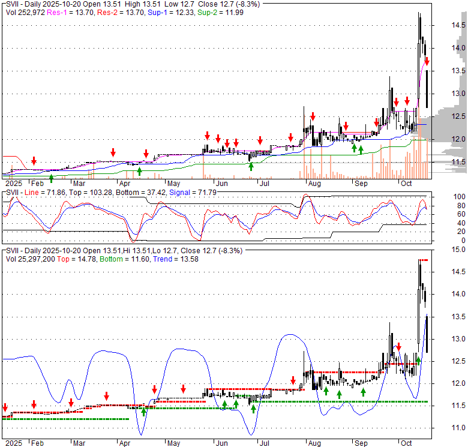This screenshot has width=468, height=447.
Task: Click the red sell arrow above August's spike in top chart
Action: [313, 116]
